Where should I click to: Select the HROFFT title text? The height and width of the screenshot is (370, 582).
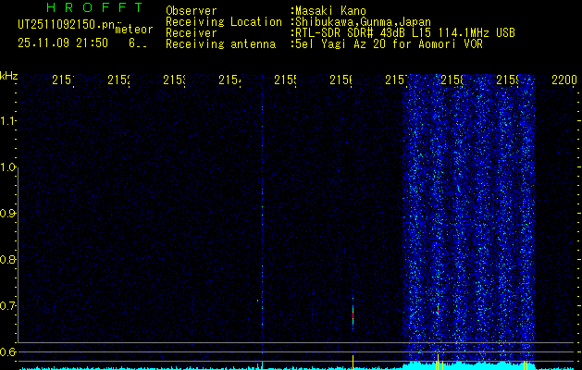(95, 7)
